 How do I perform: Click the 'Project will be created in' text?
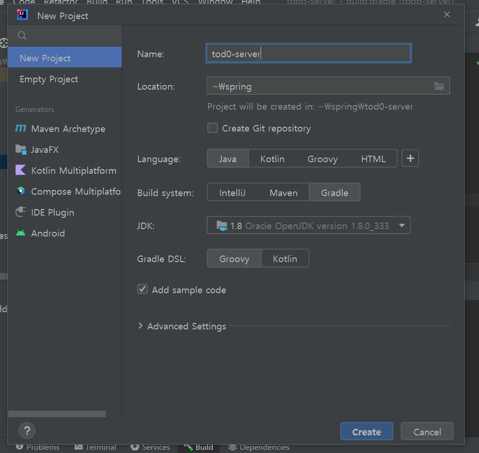click(310, 106)
